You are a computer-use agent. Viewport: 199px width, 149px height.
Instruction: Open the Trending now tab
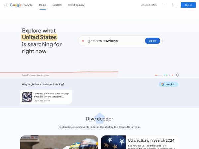(76, 5)
